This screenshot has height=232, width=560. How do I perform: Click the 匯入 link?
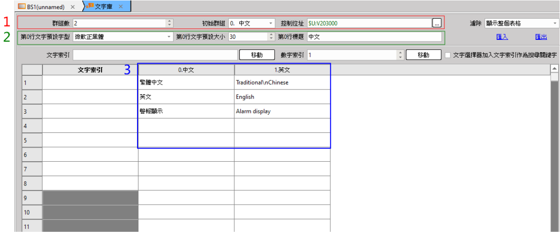(x=502, y=37)
